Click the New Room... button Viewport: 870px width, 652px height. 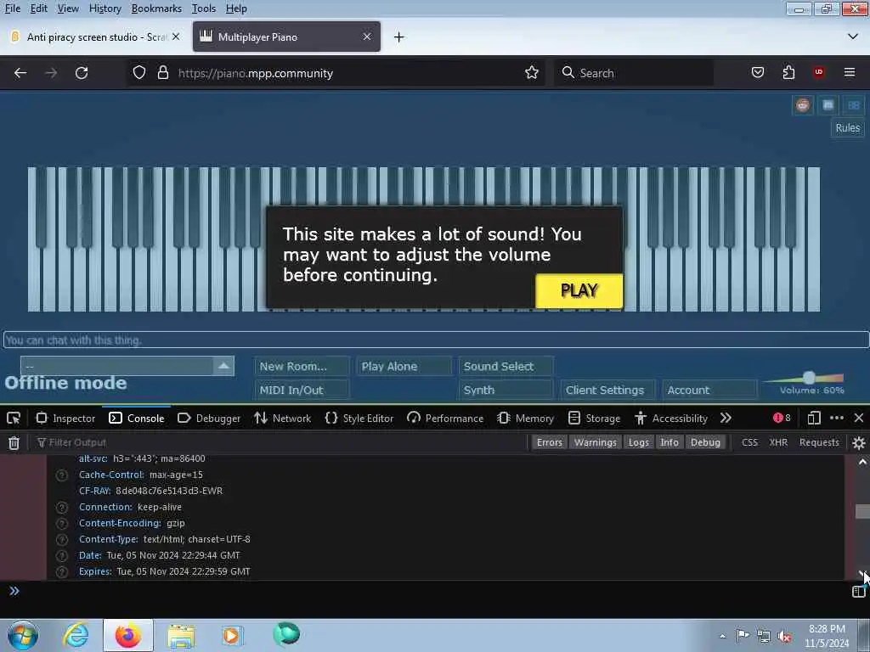pyautogui.click(x=302, y=367)
